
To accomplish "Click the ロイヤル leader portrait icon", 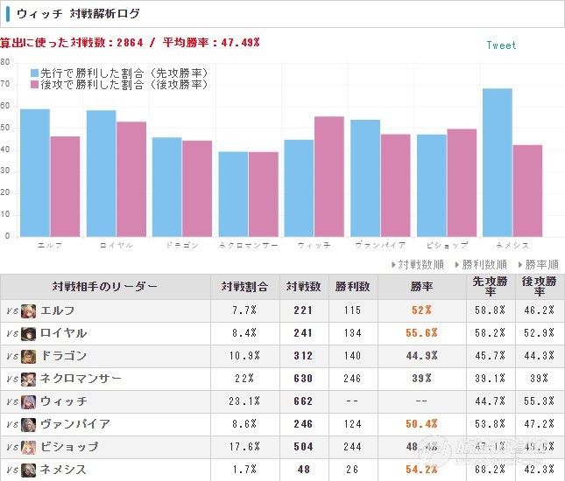I will pyautogui.click(x=28, y=334).
